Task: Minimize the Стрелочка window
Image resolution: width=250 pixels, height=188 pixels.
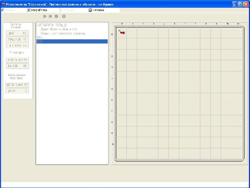Action: coord(234,4)
